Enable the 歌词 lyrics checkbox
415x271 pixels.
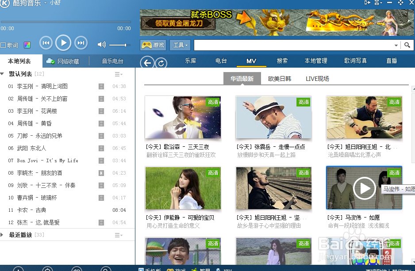pos(3,45)
